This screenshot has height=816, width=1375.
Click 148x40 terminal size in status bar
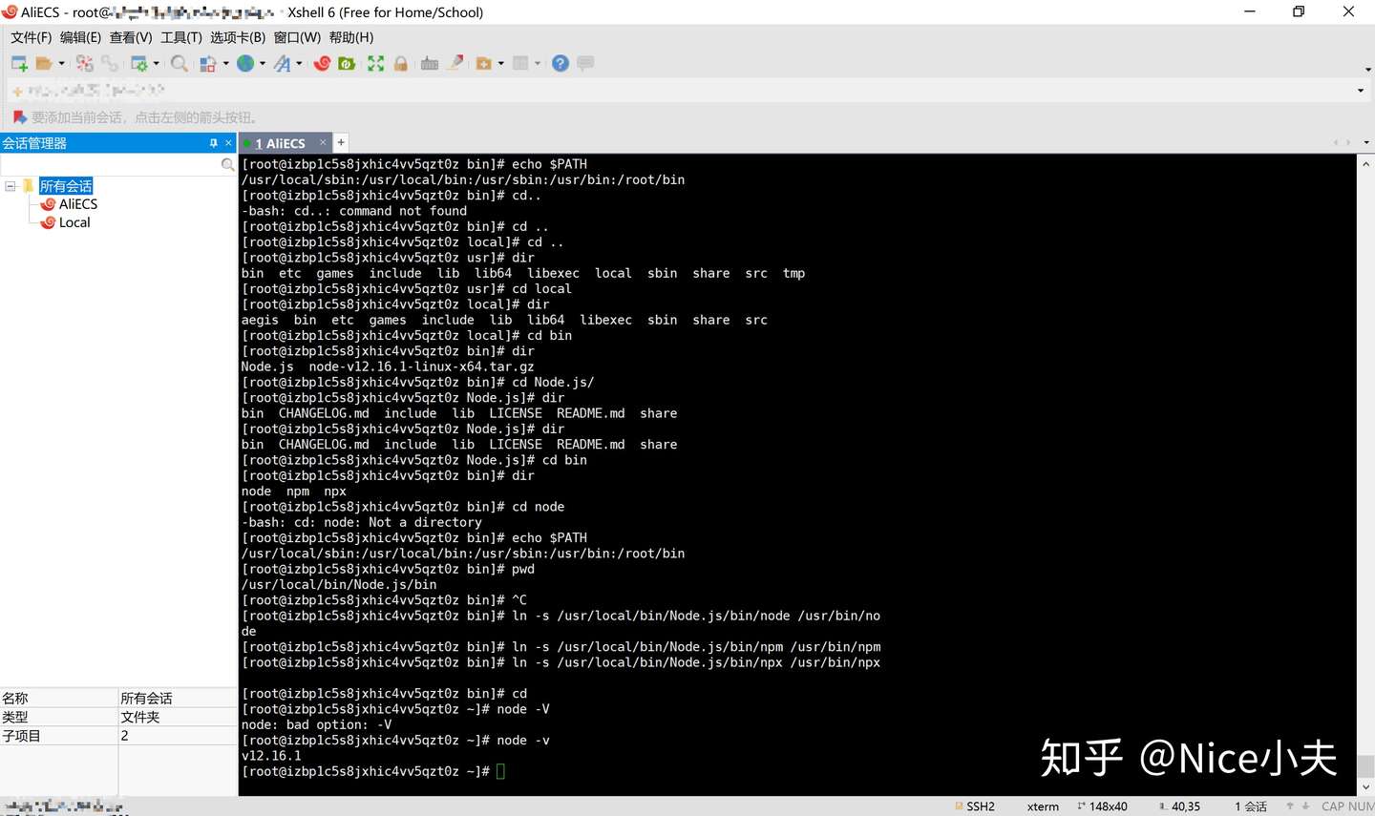pos(1102,806)
